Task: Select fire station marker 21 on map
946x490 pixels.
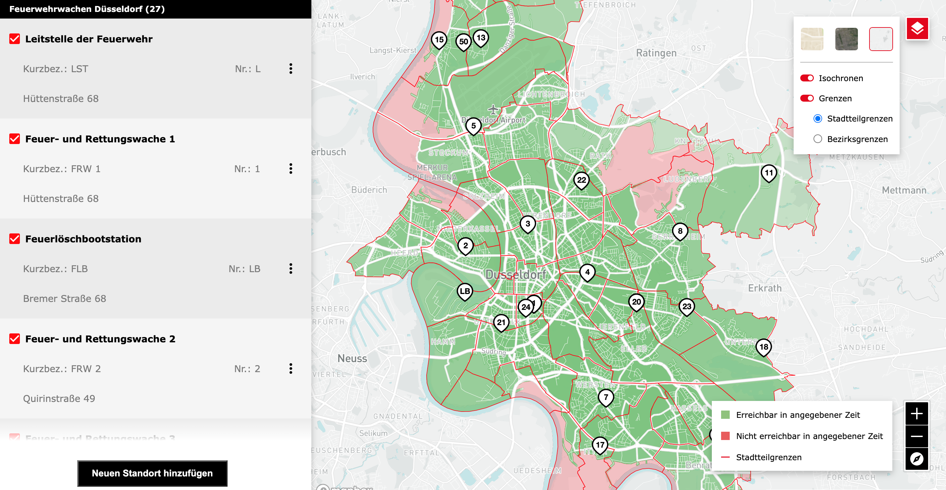Action: (501, 323)
